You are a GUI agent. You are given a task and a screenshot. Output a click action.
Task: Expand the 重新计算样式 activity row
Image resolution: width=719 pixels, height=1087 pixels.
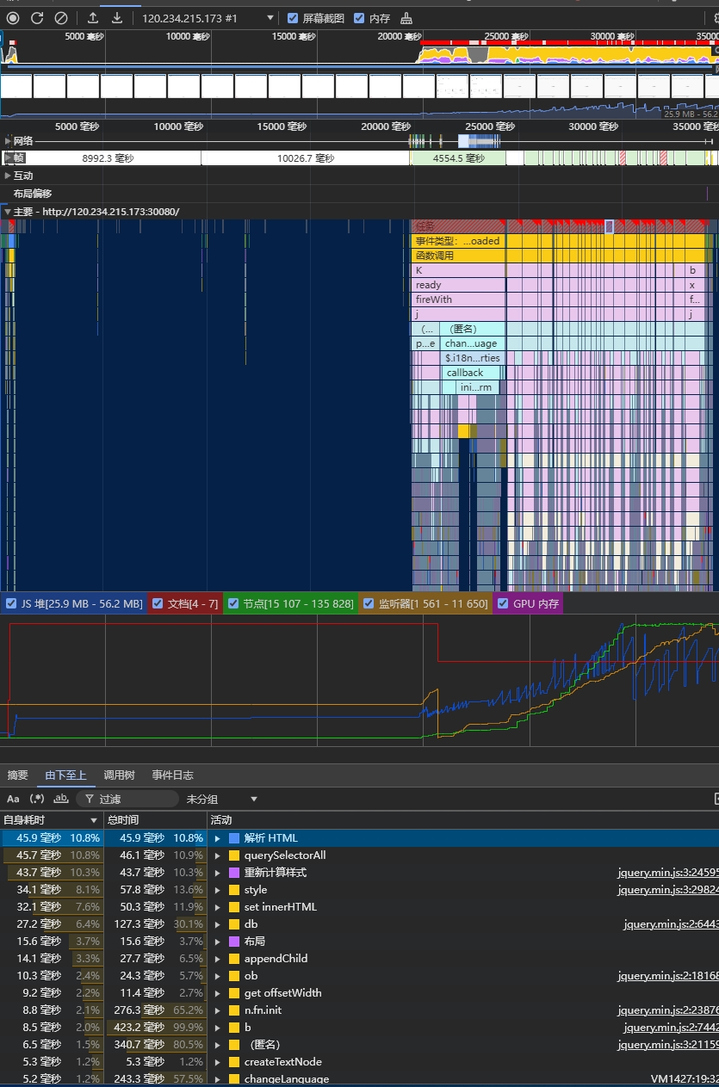[x=218, y=873]
